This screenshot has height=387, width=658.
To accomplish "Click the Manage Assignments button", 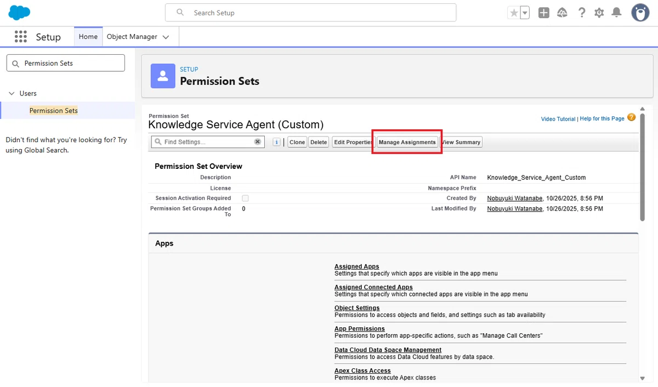I will [407, 142].
